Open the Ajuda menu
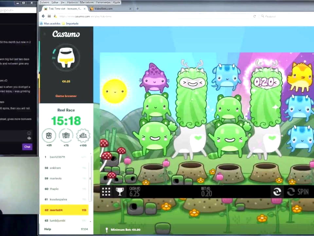 (116, 2)
